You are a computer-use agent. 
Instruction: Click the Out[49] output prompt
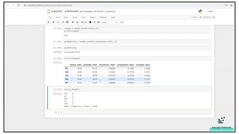click(x=58, y=63)
